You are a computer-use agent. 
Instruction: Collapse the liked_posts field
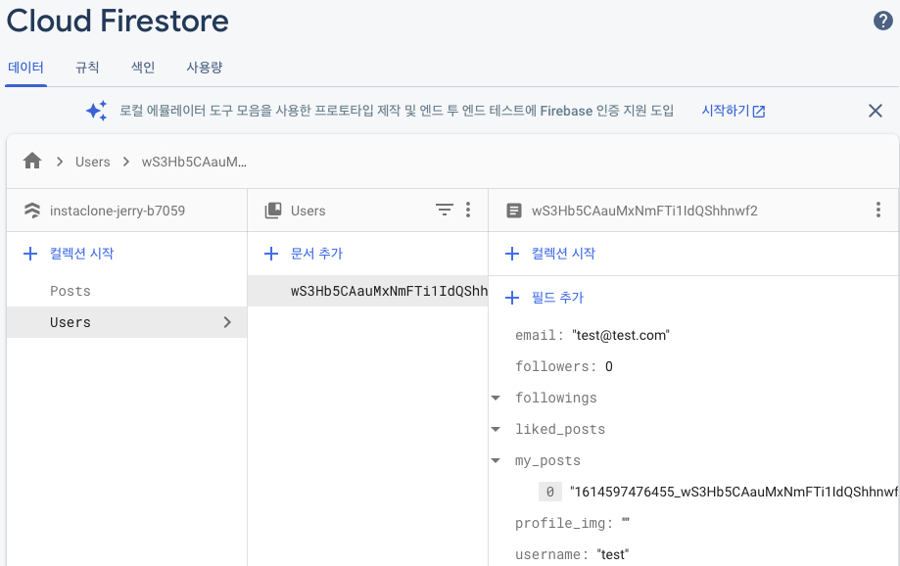pos(496,429)
